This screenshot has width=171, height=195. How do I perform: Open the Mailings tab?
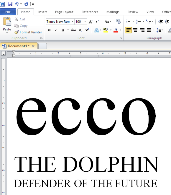coord(113,12)
